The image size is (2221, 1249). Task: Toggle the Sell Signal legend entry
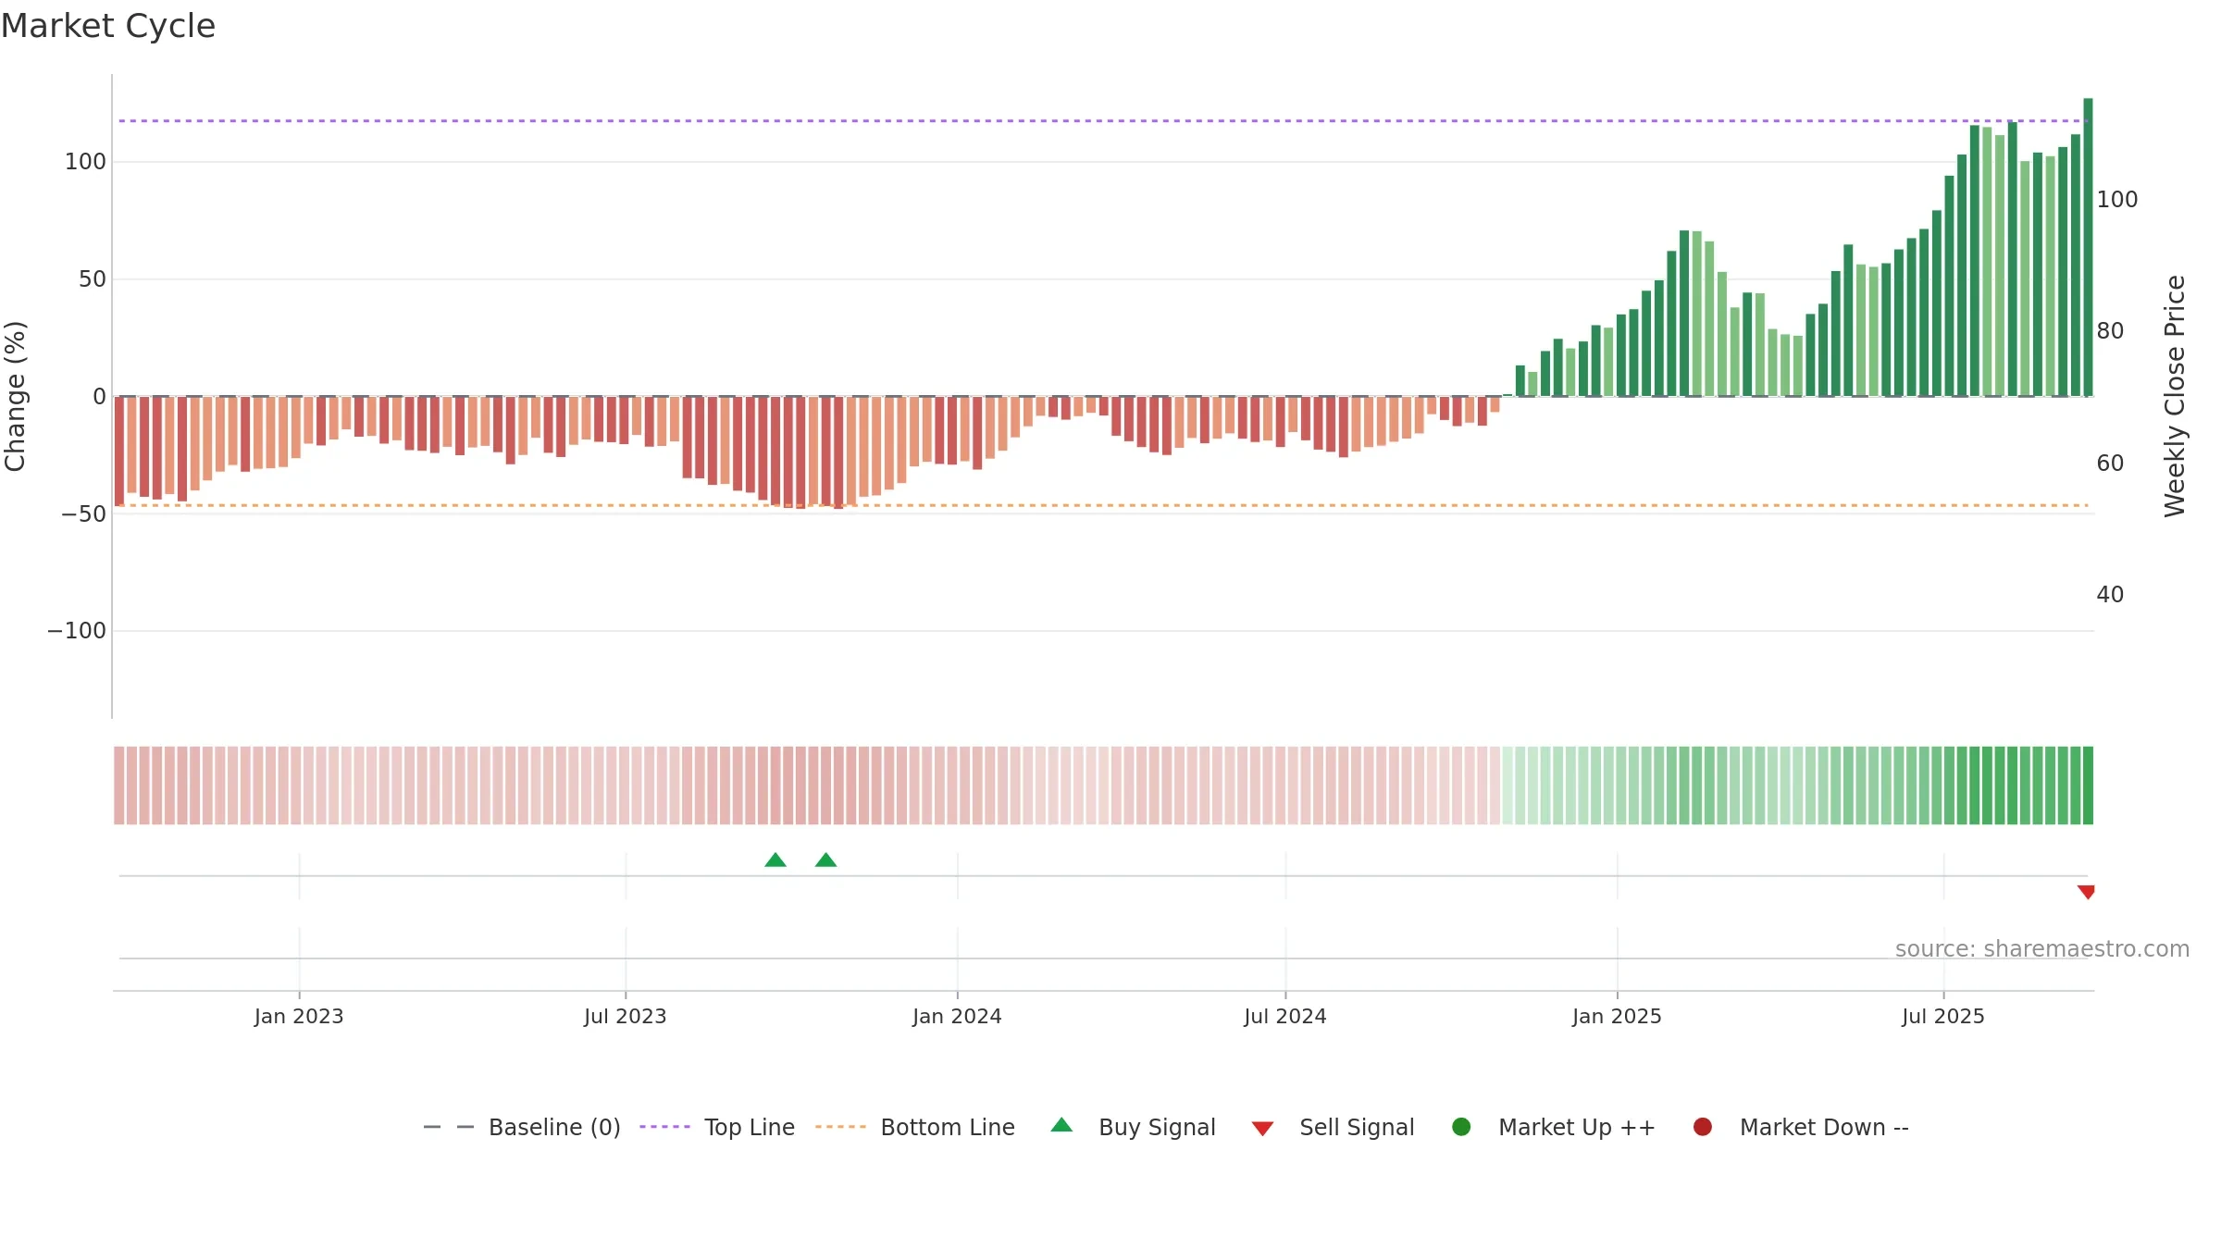pyautogui.click(x=1333, y=1127)
